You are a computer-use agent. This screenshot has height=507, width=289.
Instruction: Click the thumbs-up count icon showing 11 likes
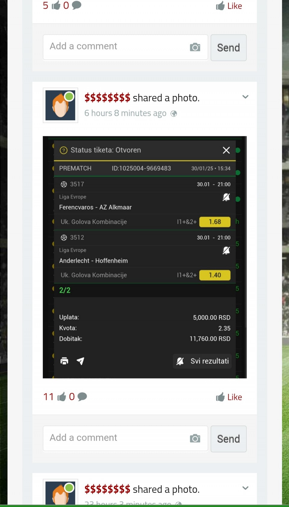(62, 397)
